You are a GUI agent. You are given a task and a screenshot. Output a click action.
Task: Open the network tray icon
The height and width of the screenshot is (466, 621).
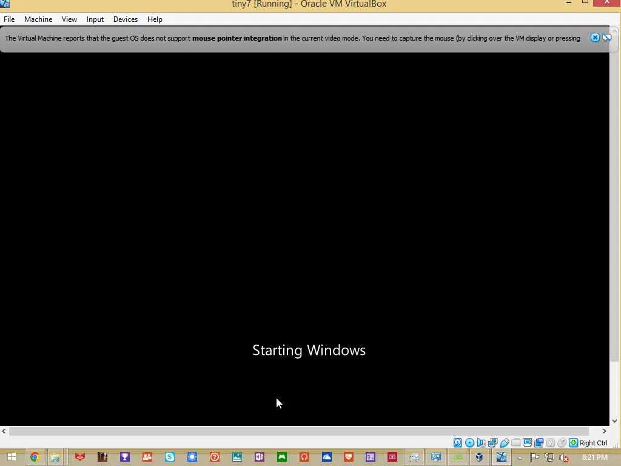click(x=549, y=458)
